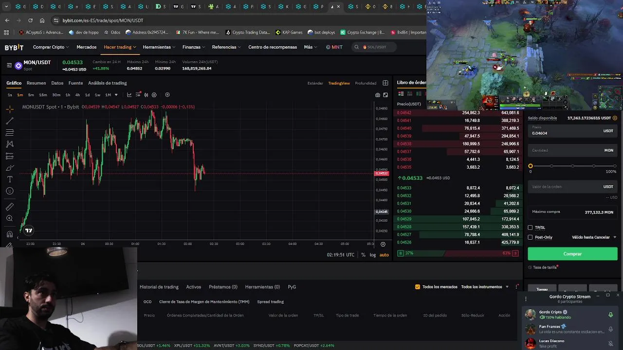
Task: Switch to the Resumen tab
Action: 36,83
